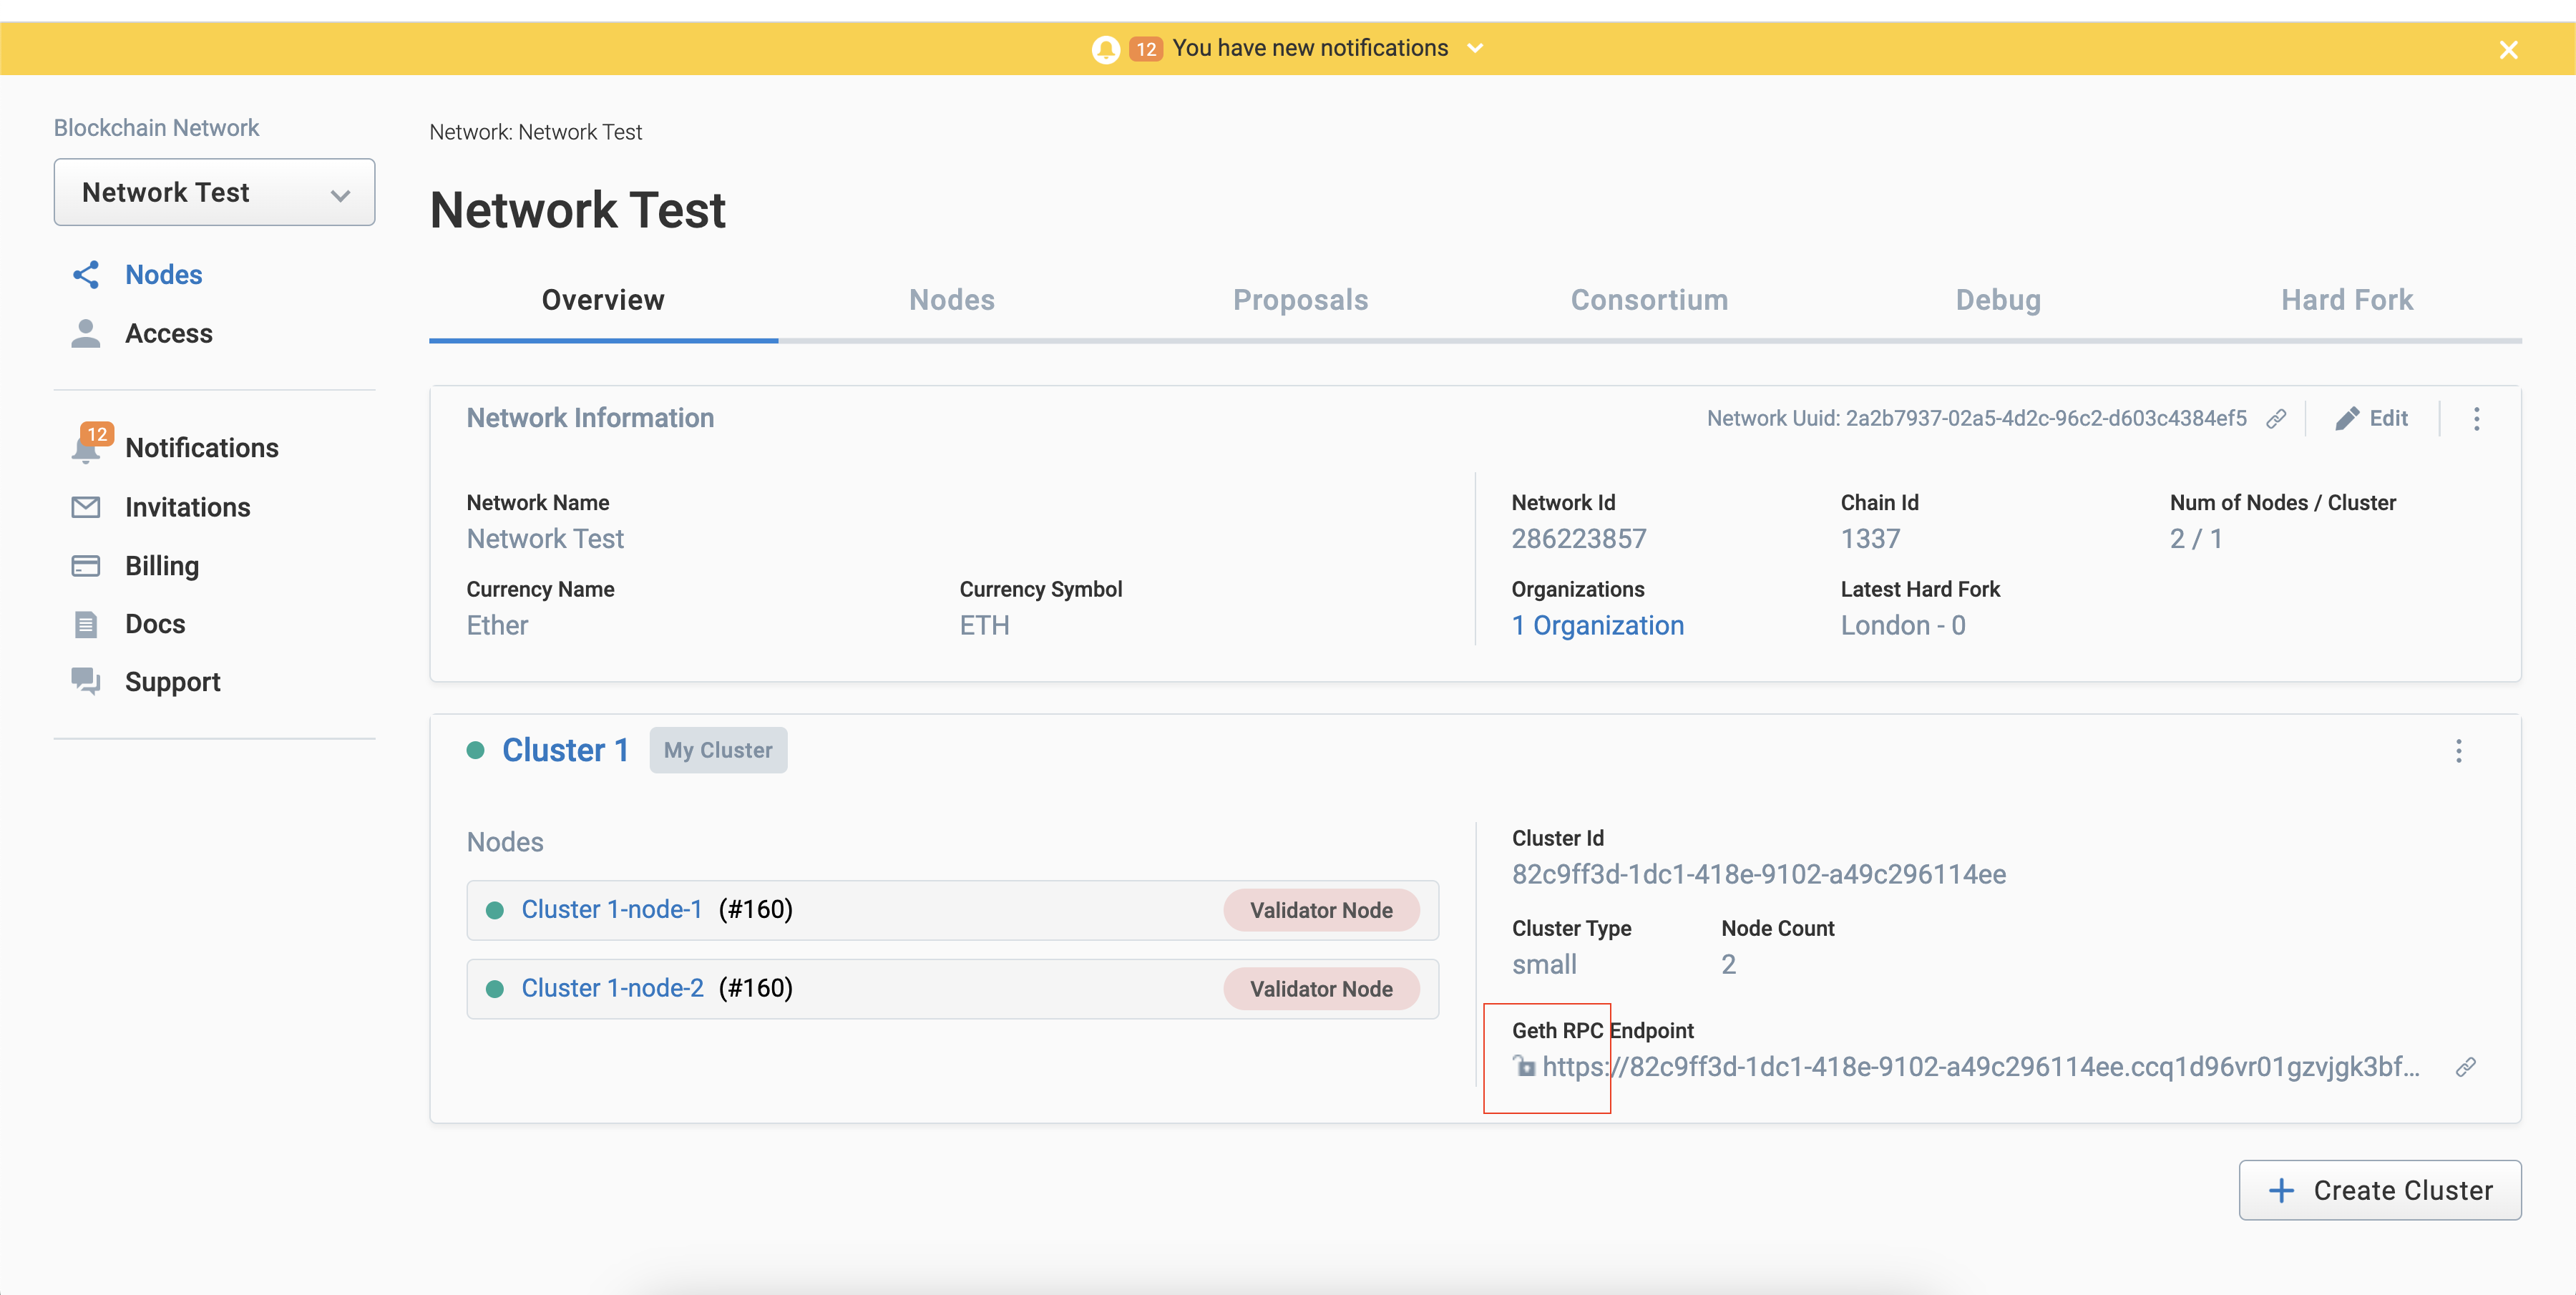
Task: Click the Invitations envelope icon
Action: (x=86, y=505)
